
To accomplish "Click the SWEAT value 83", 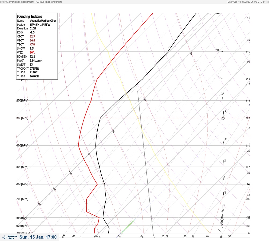I will pyautogui.click(x=31, y=65).
